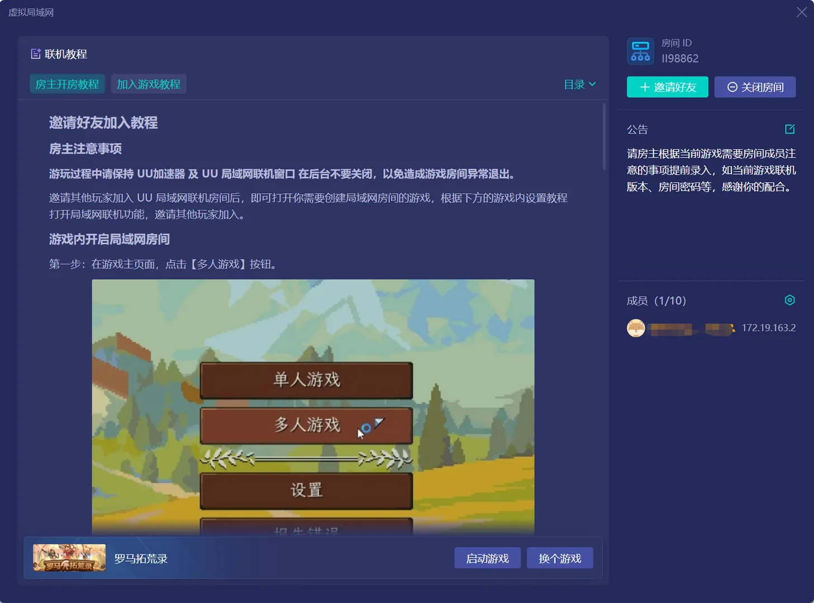Switch to the 房主开房教程 tab
814x603 pixels.
(x=67, y=84)
